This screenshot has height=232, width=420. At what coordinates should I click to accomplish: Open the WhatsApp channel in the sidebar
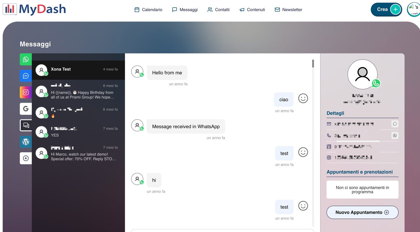point(26,59)
